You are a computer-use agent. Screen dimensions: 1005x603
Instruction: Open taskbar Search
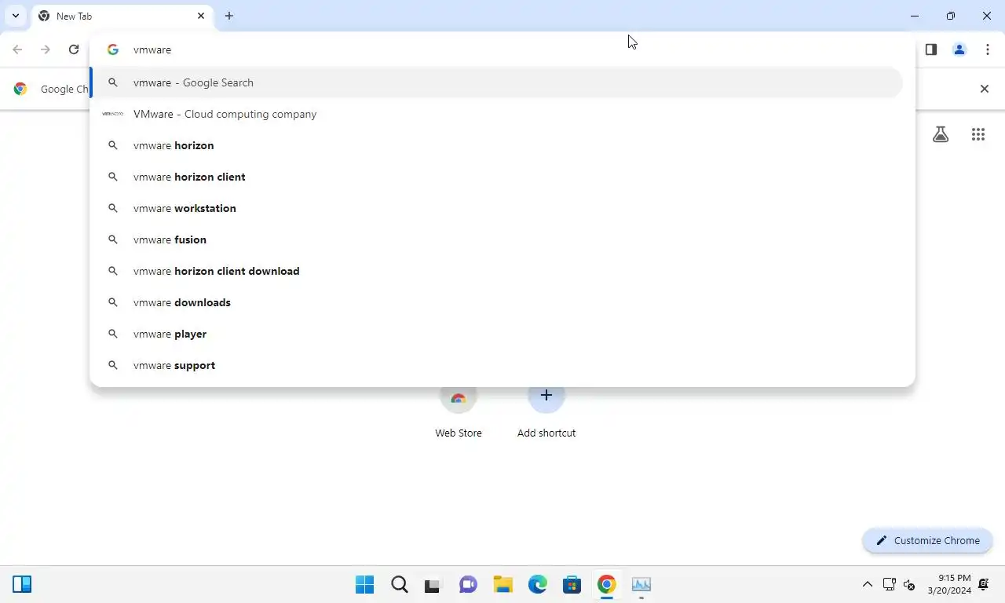coord(400,584)
